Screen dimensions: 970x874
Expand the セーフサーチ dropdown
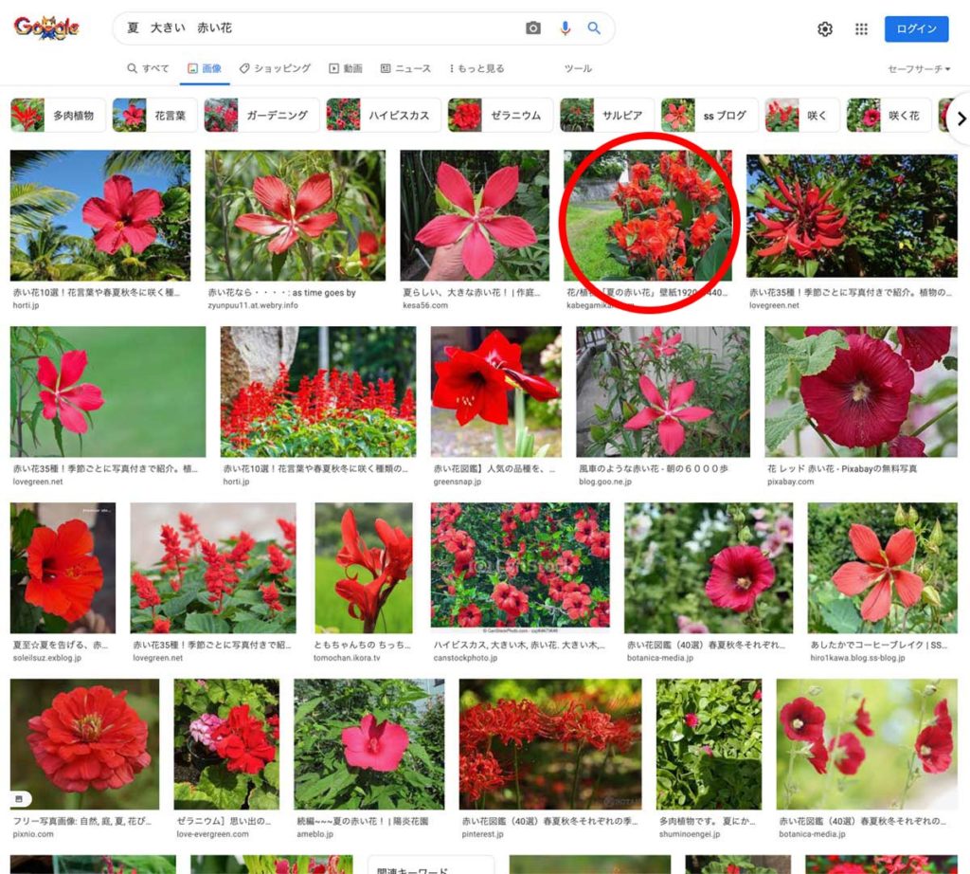click(919, 69)
